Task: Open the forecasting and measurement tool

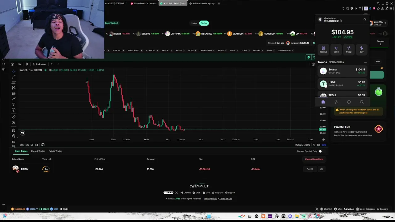Action: click(14, 93)
